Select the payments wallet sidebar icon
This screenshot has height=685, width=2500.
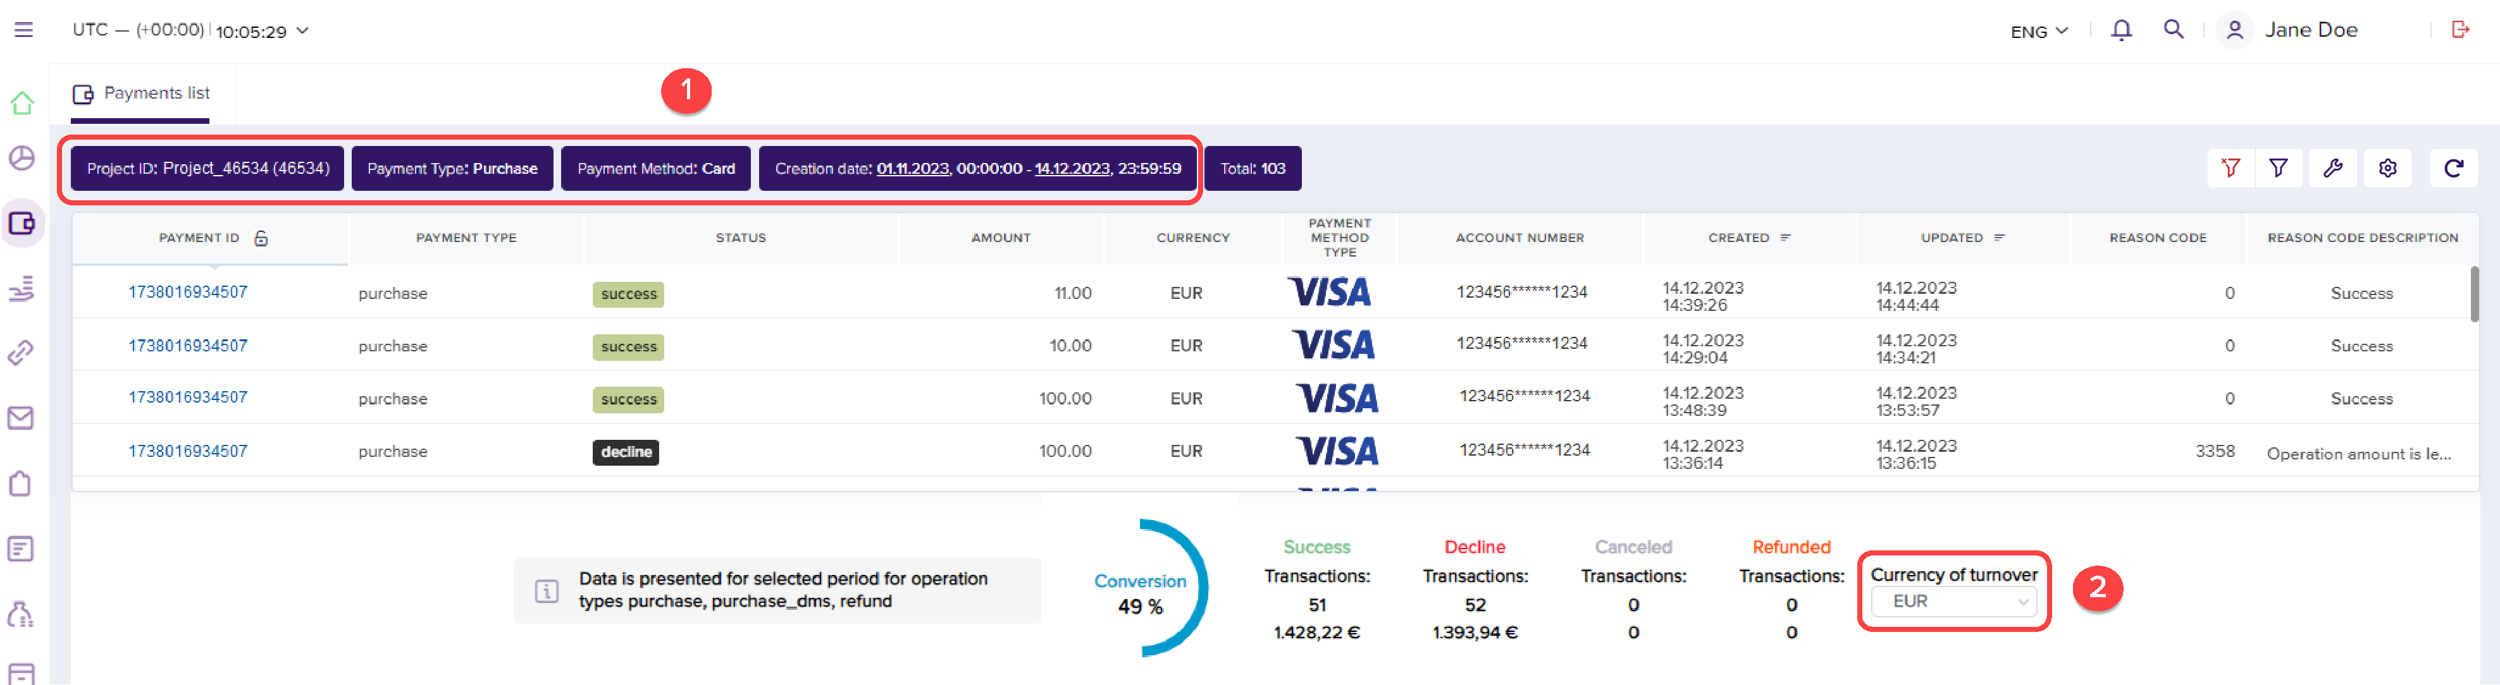22,224
